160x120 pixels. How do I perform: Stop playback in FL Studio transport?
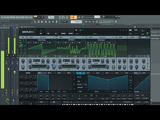point(42,17)
